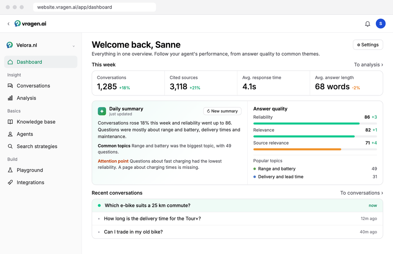Click the Settings button
393x254 pixels.
[x=368, y=45]
